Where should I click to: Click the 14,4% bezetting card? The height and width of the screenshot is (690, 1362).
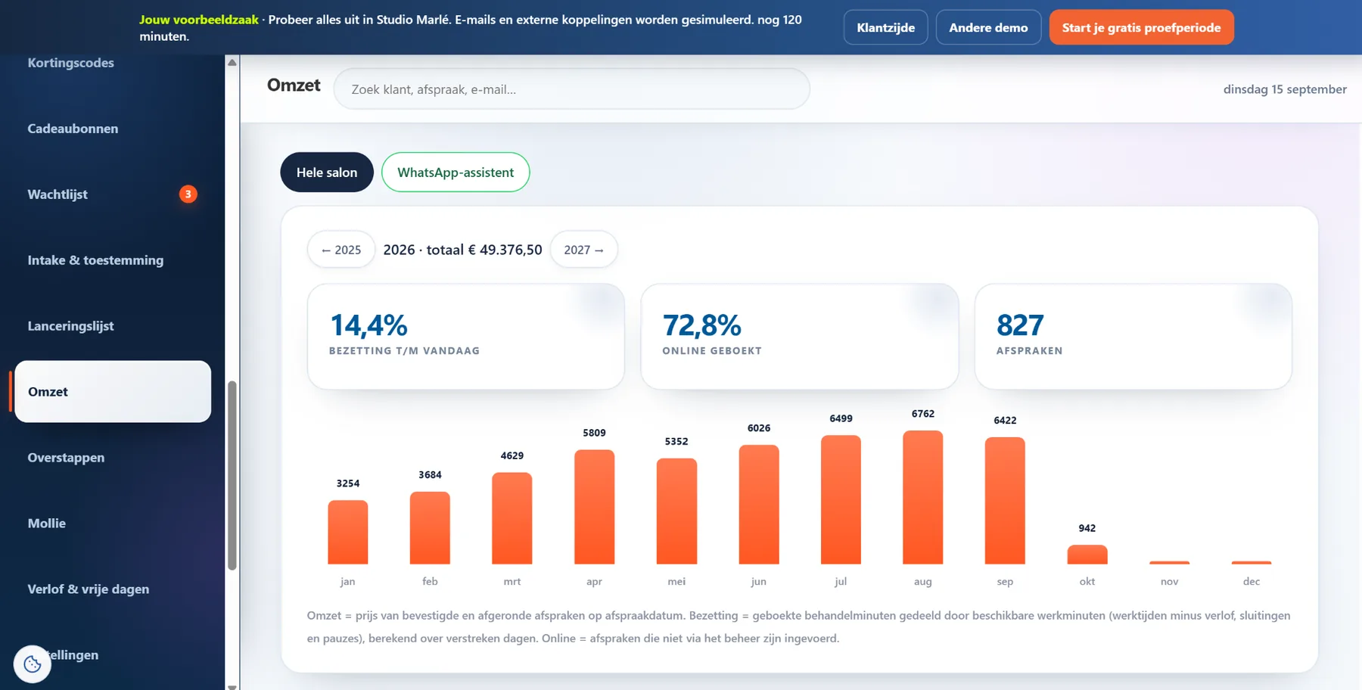pos(466,337)
